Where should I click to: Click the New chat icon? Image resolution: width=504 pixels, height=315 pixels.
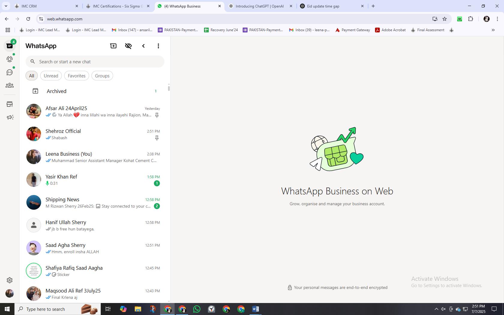pos(113,46)
